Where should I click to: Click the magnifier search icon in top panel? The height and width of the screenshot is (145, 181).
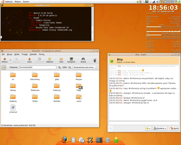(144, 2)
